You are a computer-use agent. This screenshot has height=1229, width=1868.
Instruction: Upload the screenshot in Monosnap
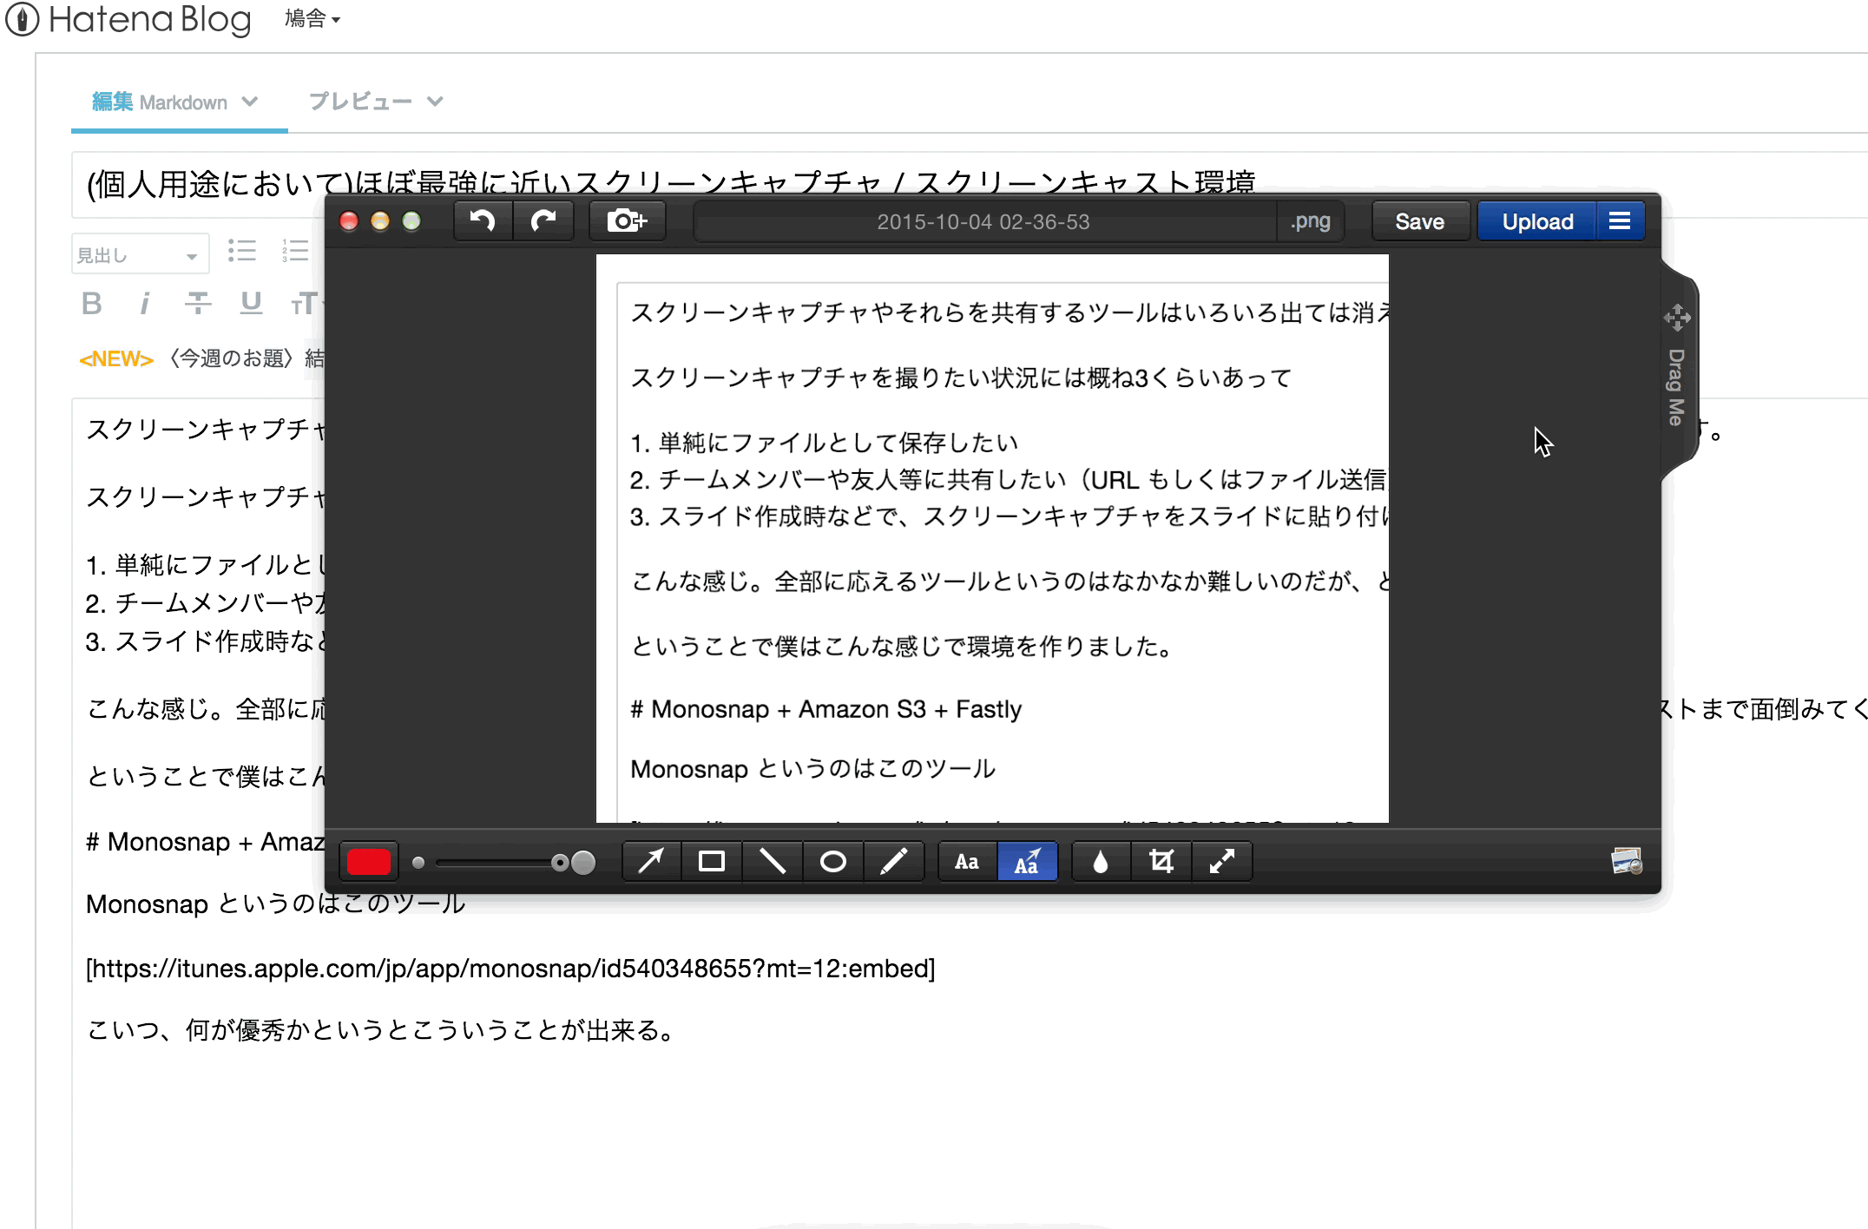point(1537,221)
